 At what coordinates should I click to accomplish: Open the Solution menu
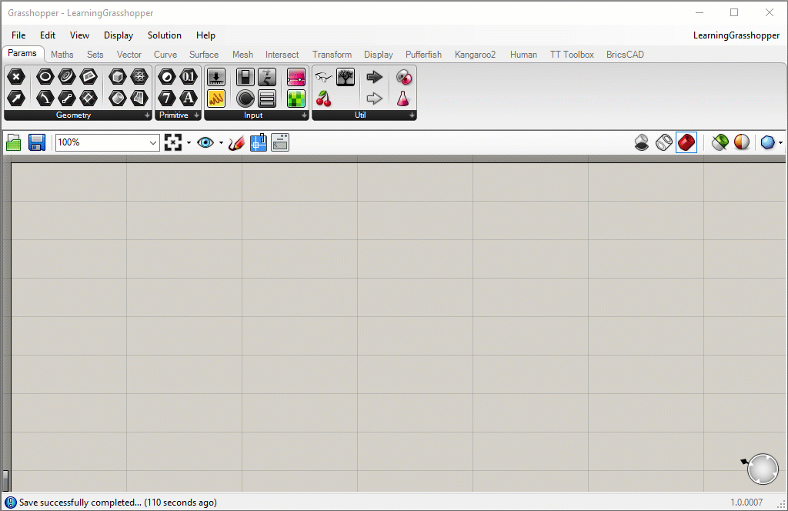[164, 35]
